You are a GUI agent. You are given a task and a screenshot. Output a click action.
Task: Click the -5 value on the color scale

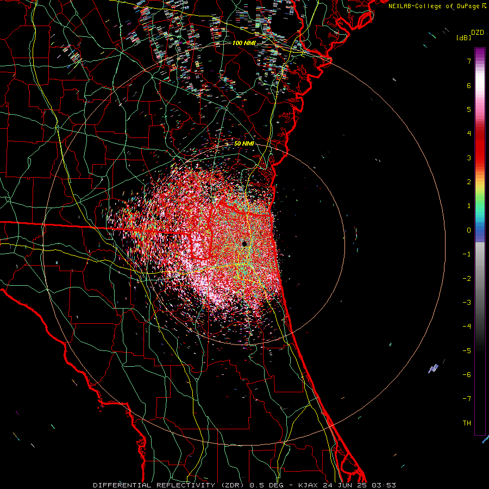pos(467,351)
